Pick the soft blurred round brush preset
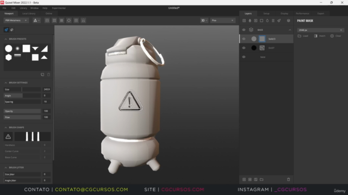The width and height of the screenshot is (348, 195). pyautogui.click(x=17, y=48)
